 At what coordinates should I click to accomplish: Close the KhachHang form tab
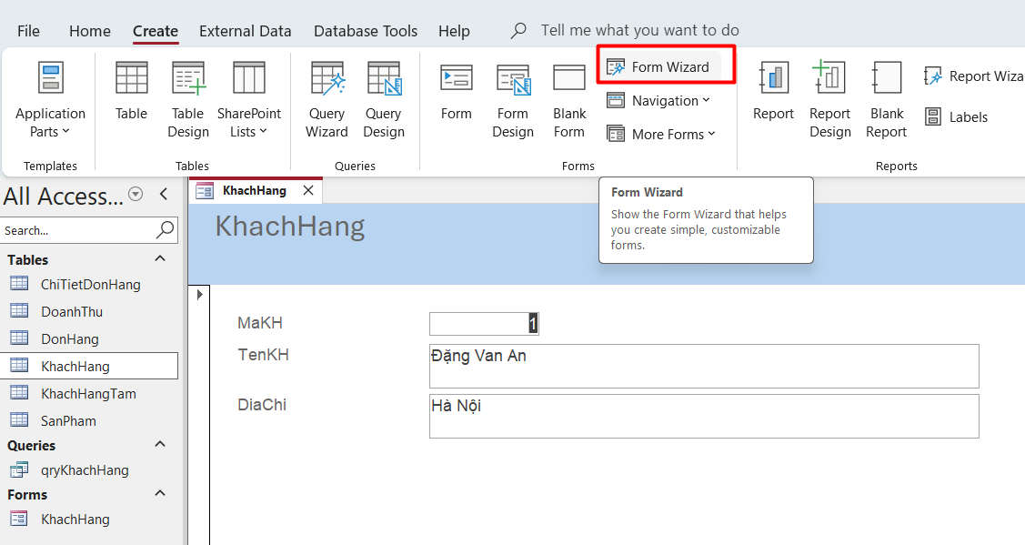click(x=307, y=191)
